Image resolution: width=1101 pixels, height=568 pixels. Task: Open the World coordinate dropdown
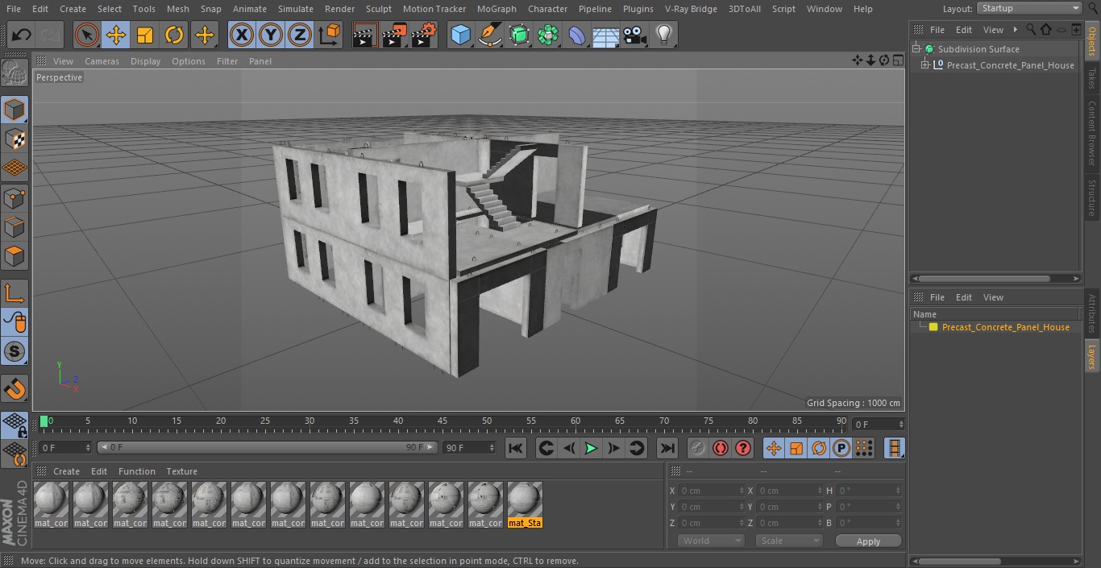coord(710,541)
